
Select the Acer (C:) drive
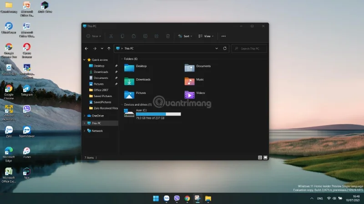click(152, 114)
